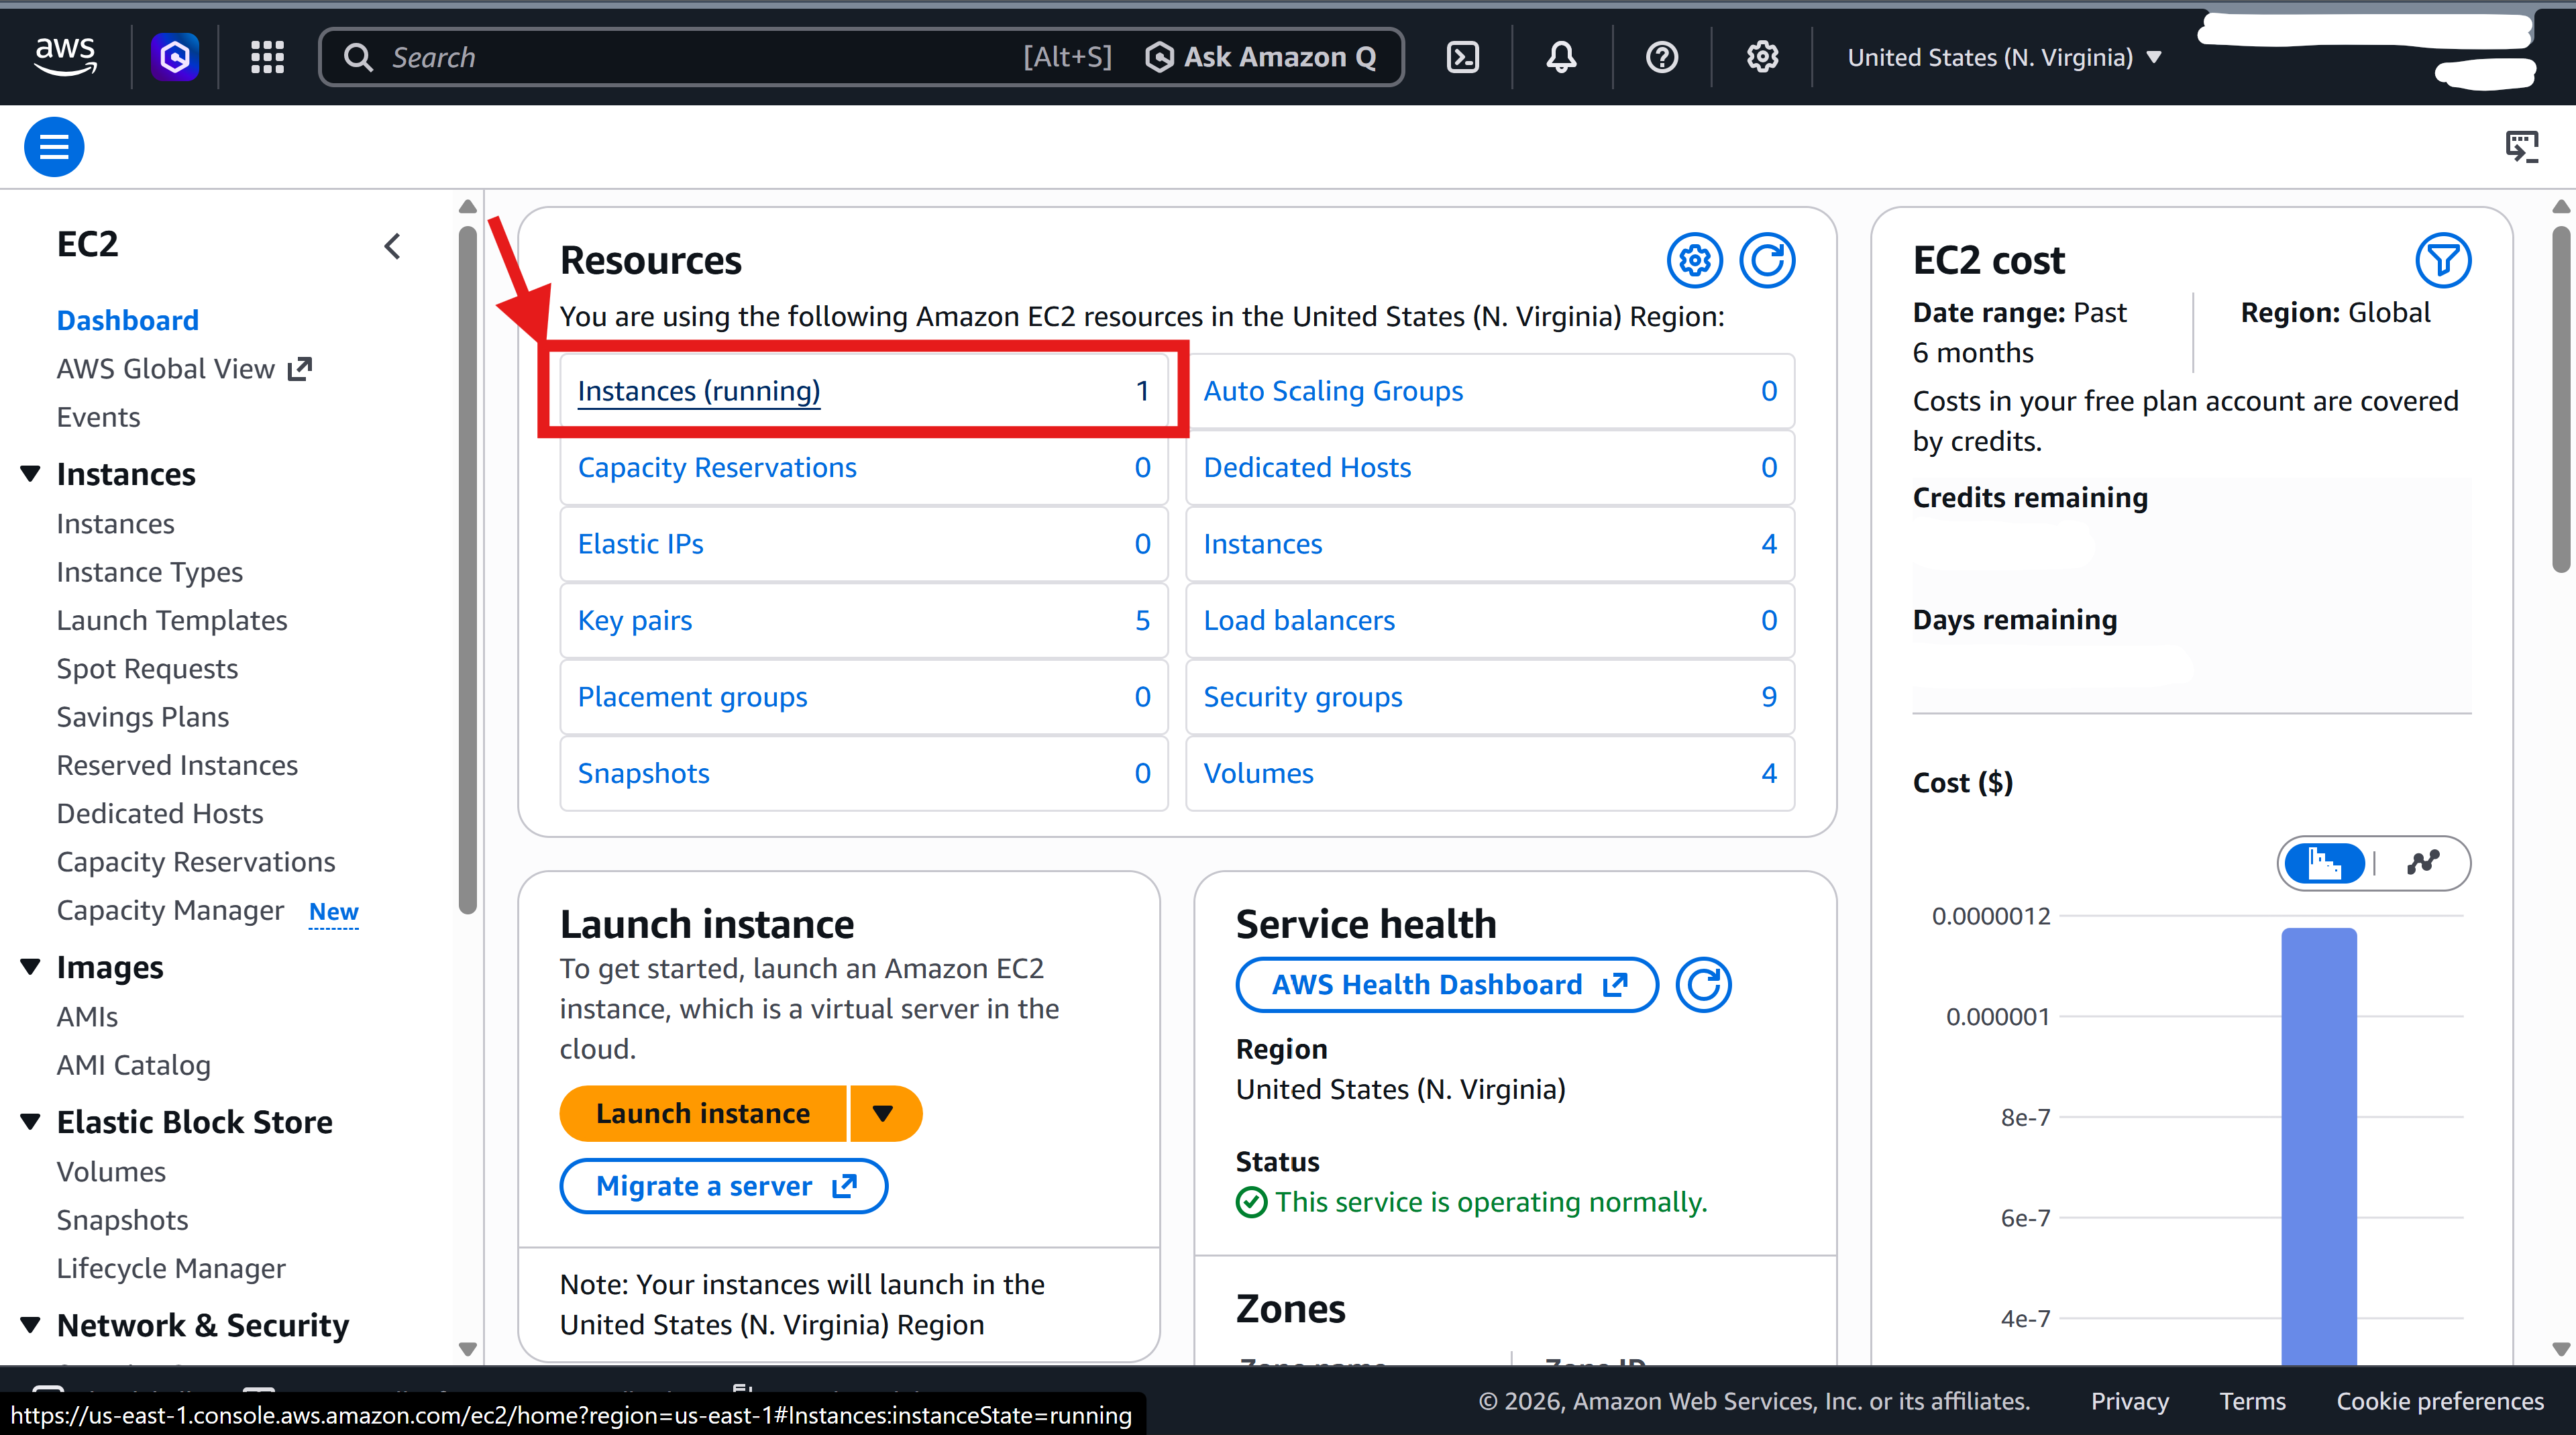Open the AWS home logo
This screenshot has height=1435, width=2576.
click(x=65, y=56)
